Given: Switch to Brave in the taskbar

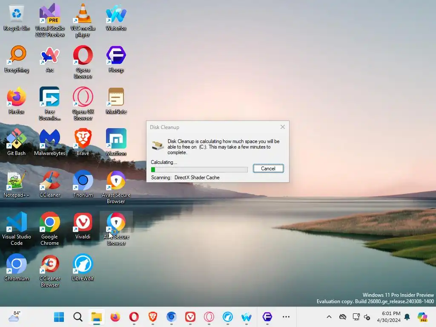Looking at the screenshot, I should [153, 317].
